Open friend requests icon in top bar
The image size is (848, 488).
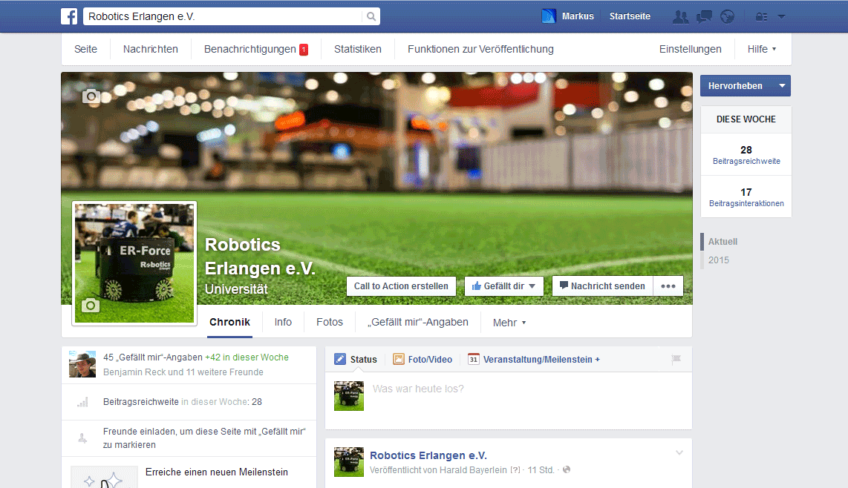coord(680,17)
